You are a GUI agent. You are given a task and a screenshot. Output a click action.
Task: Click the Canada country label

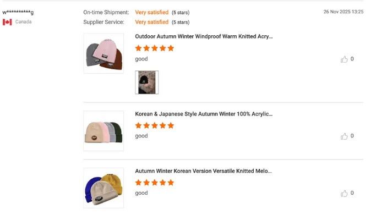point(23,22)
